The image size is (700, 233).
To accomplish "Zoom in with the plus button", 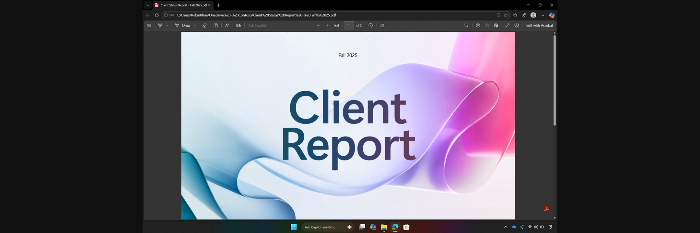I will click(327, 25).
